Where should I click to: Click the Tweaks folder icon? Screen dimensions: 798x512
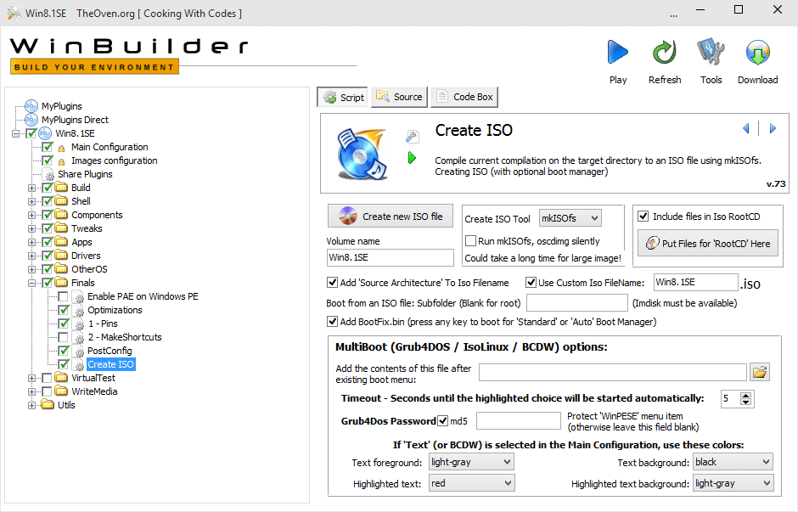[x=61, y=228]
